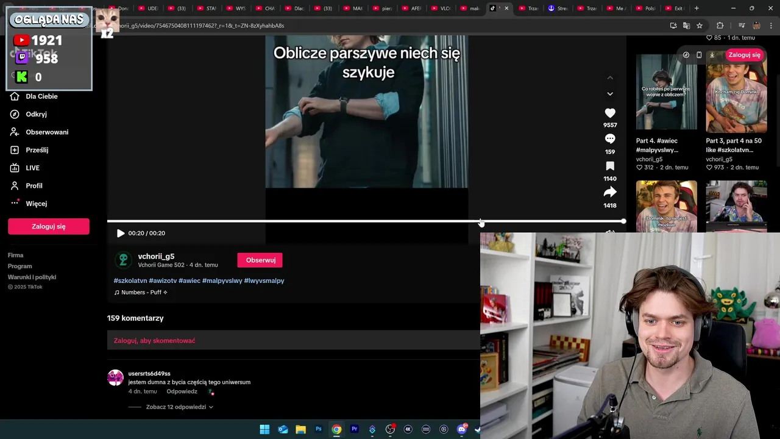The height and width of the screenshot is (439, 780).
Task: Open 4K Downloader from the taskbar
Action: point(408,429)
